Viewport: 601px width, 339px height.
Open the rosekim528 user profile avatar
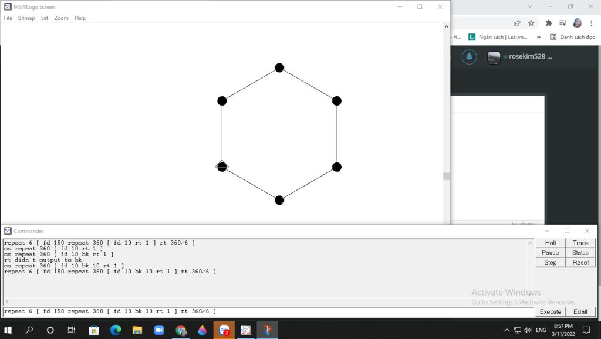494,57
